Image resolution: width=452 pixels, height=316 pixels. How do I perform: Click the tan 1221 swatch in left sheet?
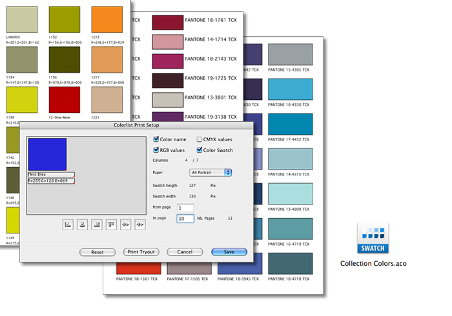pyautogui.click(x=107, y=100)
